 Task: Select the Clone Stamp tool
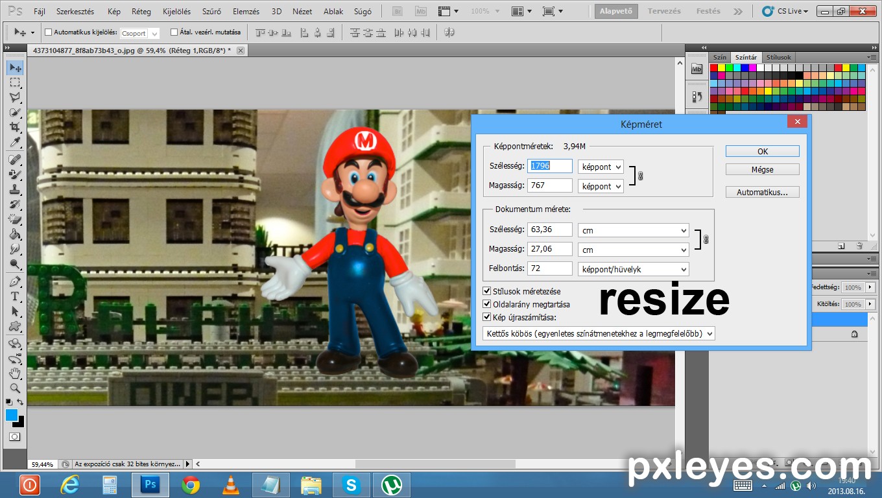(x=15, y=189)
